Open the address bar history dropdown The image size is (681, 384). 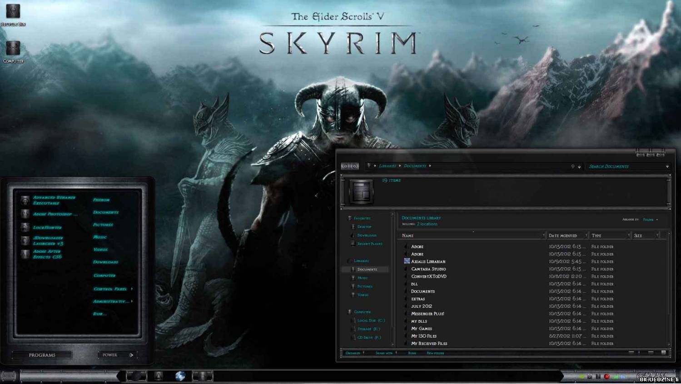coord(579,167)
